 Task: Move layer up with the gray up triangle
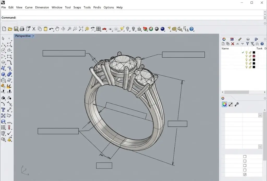(x=238, y=44)
